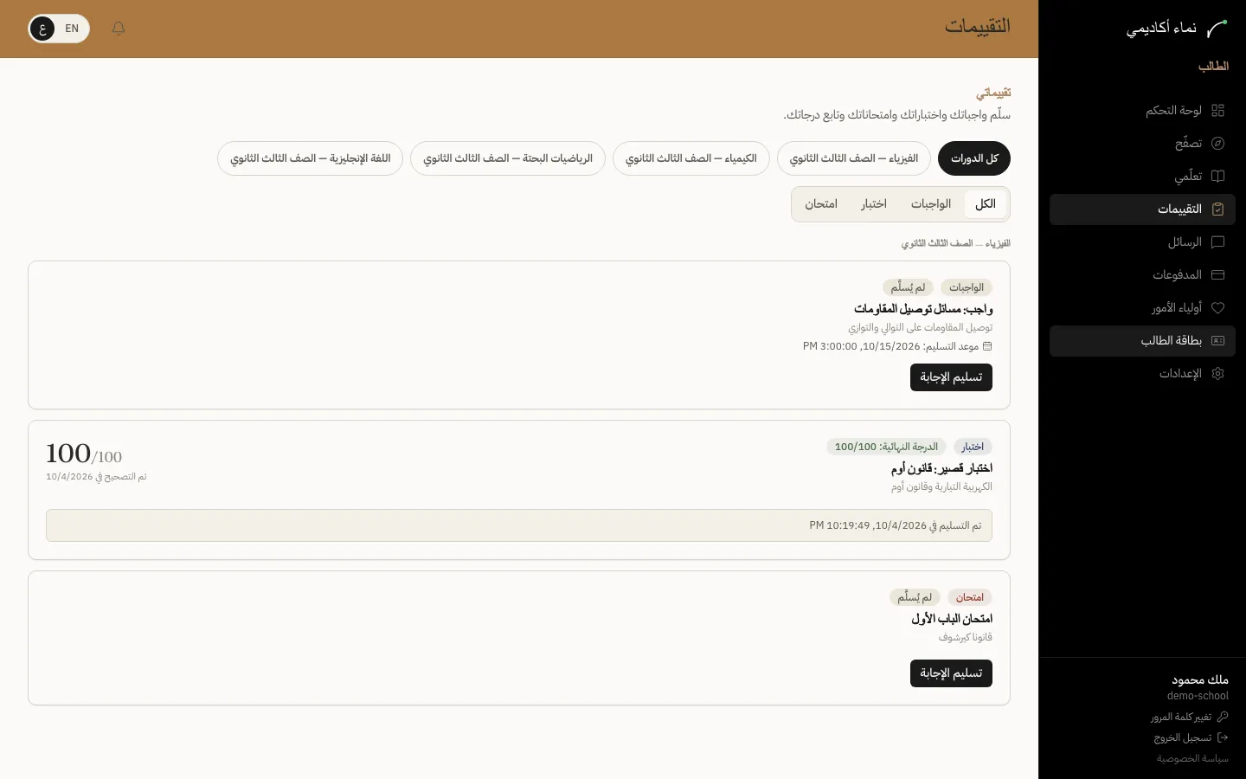
Task: Click the compass browse icon in sidebar
Action: pos(1217,144)
